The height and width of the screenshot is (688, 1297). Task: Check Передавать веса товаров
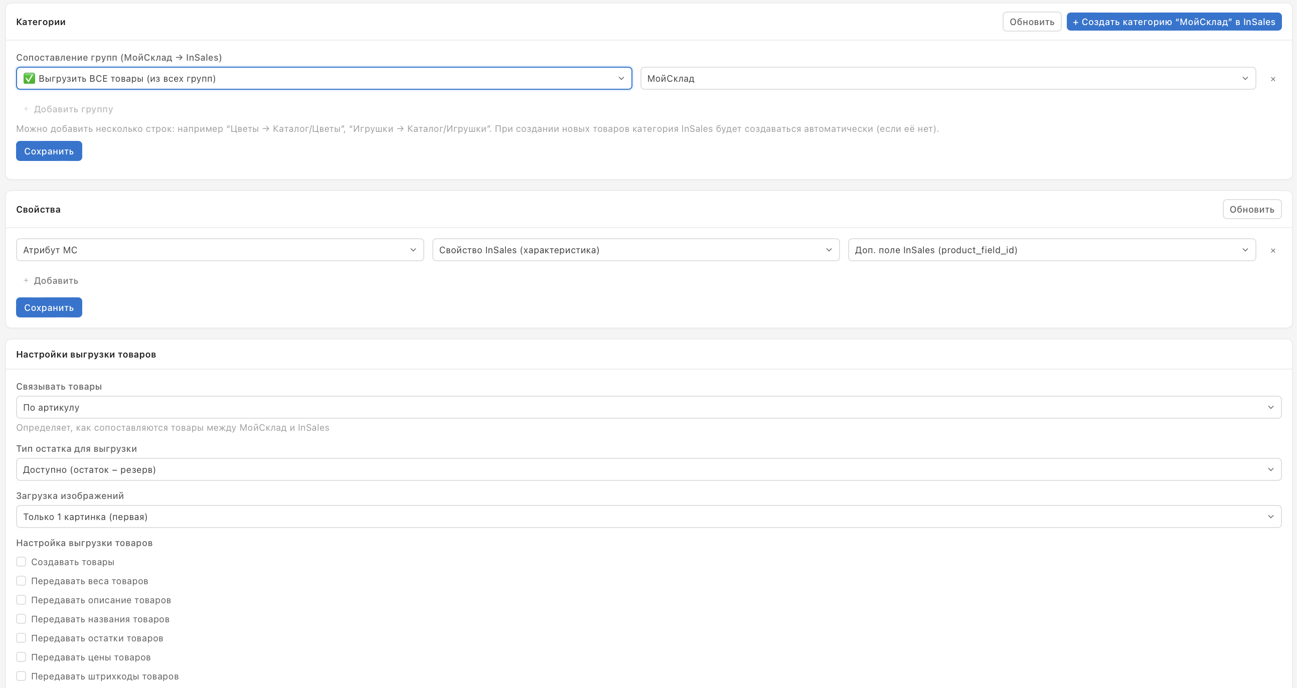point(21,581)
